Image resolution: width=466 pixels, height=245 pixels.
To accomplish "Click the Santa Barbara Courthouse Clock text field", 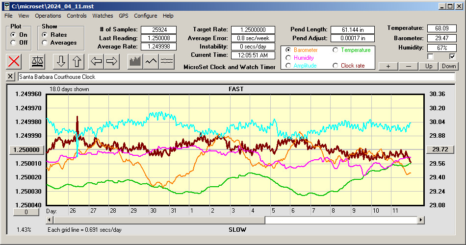I will click(235, 77).
